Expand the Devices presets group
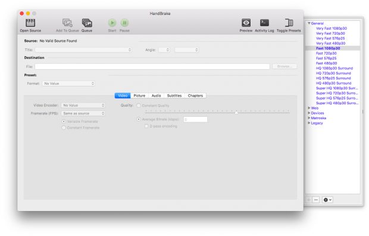The image size is (369, 236). coord(309,113)
